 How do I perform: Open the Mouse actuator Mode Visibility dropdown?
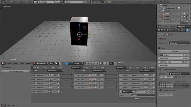143,95
